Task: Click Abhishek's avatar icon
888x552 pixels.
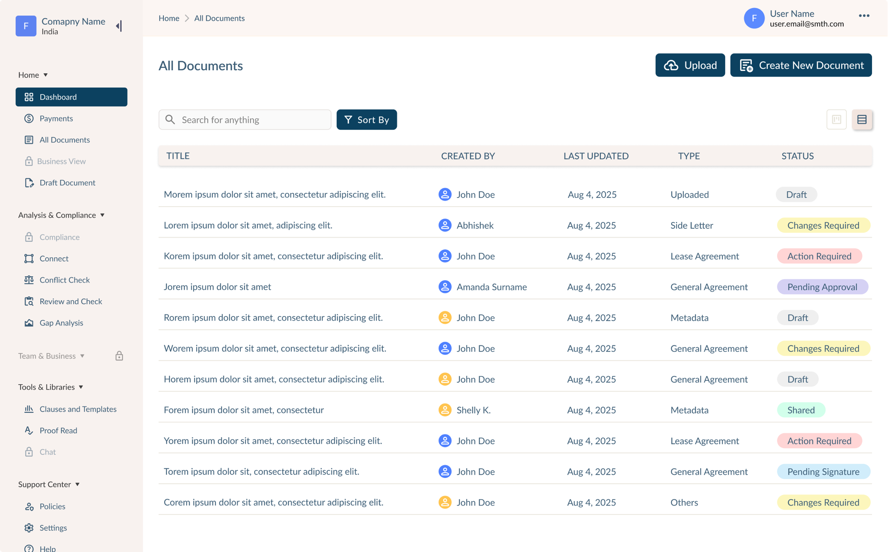Action: point(445,225)
